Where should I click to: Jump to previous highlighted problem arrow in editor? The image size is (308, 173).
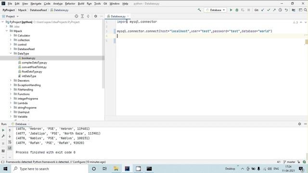click(x=301, y=23)
